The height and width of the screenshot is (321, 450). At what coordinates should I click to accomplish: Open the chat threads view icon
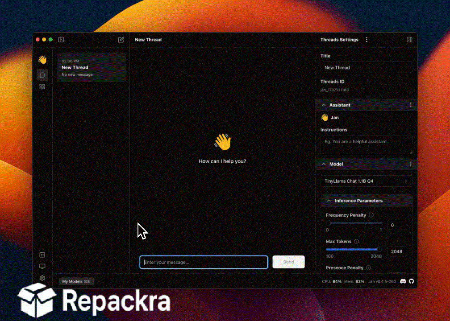[42, 75]
